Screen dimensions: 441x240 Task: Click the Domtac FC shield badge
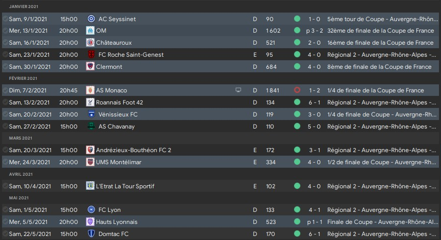(x=91, y=234)
